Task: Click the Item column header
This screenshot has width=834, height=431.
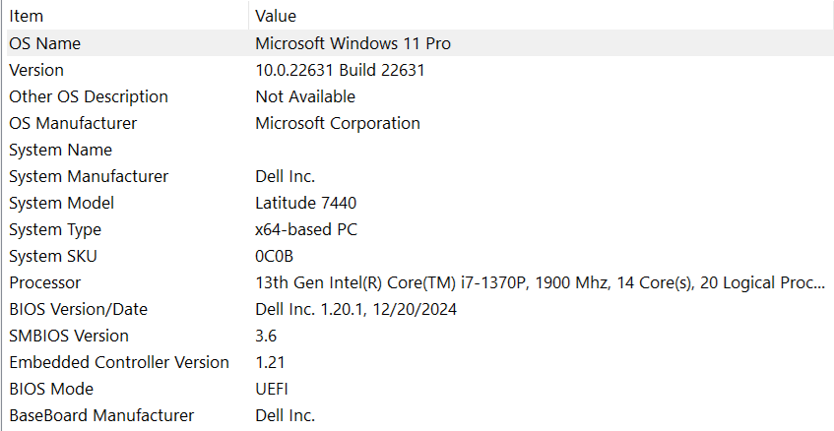Action: pos(27,16)
